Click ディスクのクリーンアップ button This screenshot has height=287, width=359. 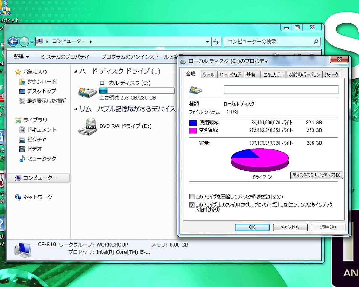(x=317, y=175)
